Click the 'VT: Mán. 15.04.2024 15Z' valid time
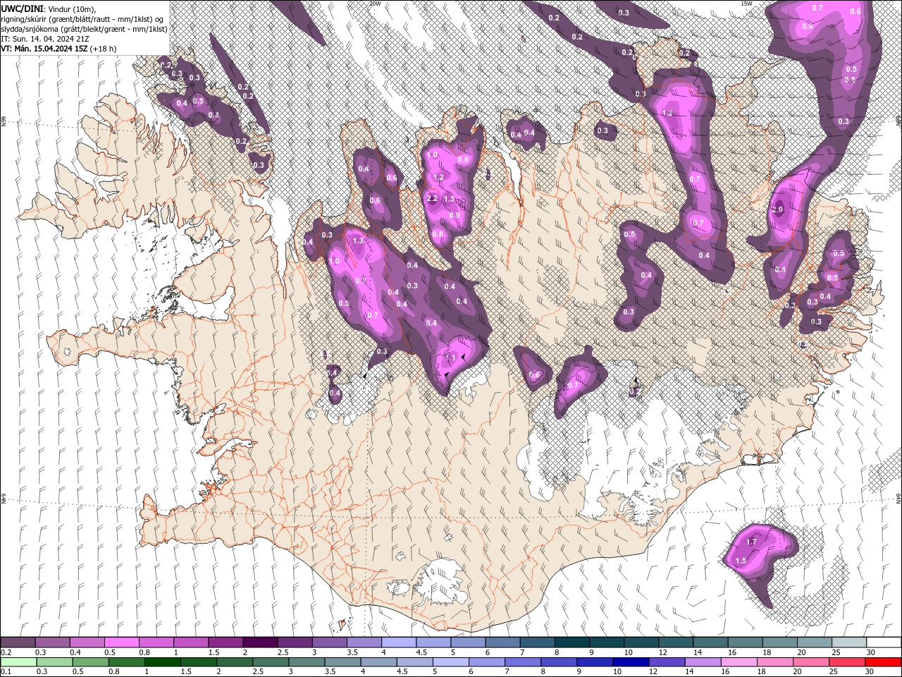This screenshot has width=902, height=677. click(44, 49)
